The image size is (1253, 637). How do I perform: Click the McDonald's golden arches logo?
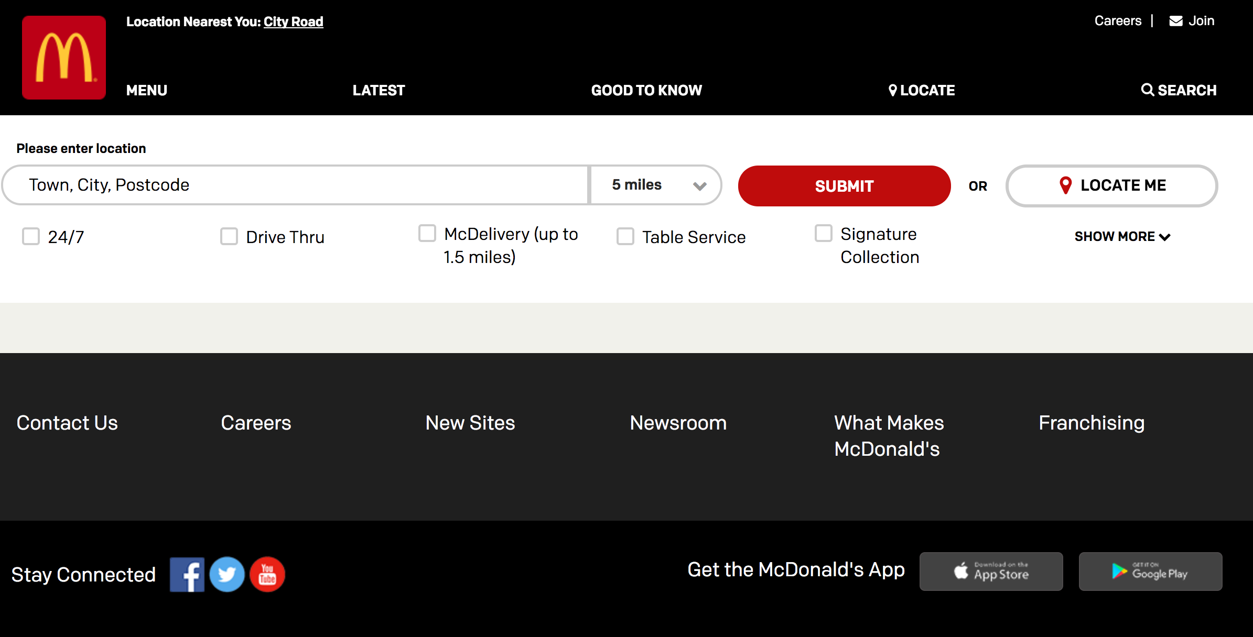(x=64, y=58)
